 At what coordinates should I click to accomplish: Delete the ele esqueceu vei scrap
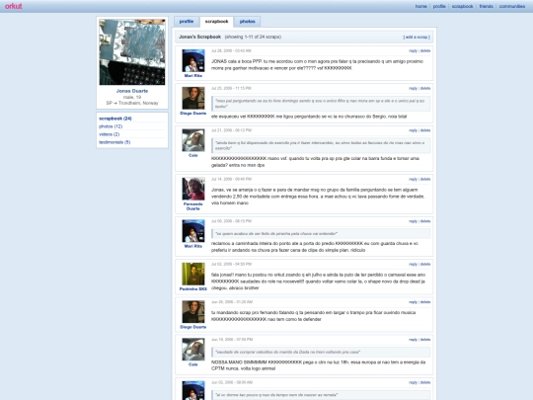[425, 88]
